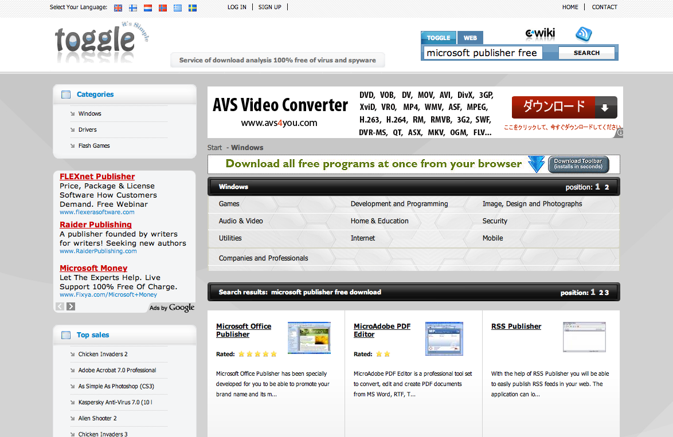Viewport: 673px width, 437px height.
Task: Pick the Norwegian flag language
Action: (x=163, y=7)
